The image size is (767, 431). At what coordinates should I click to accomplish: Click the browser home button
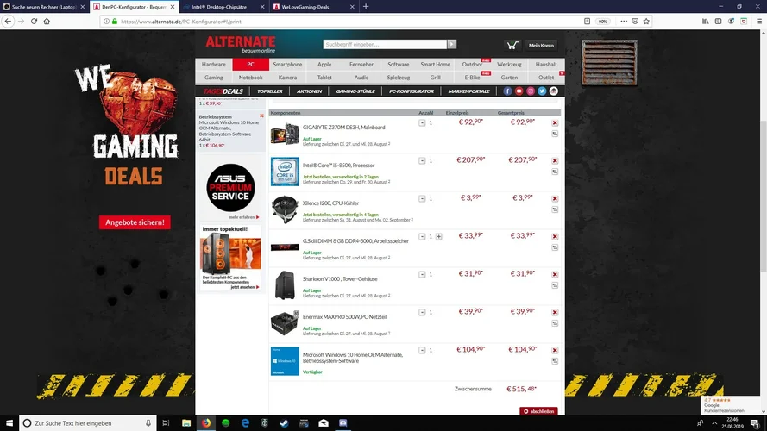point(47,21)
